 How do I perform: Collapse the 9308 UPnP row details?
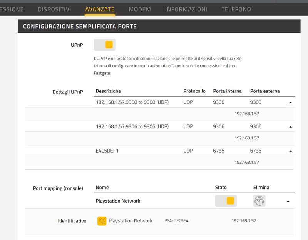(x=290, y=102)
